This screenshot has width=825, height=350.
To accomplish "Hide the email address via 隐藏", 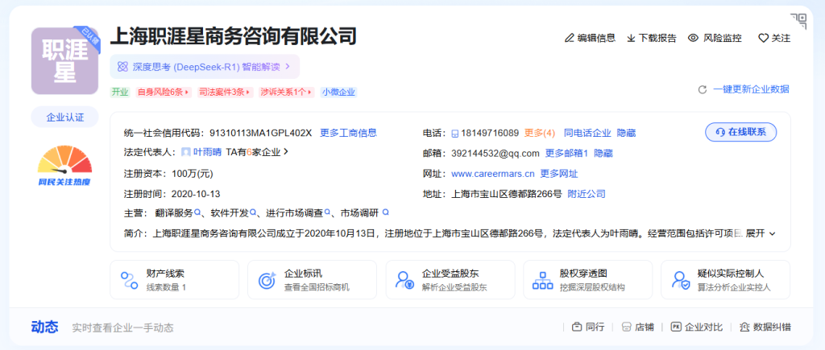I will coord(603,153).
